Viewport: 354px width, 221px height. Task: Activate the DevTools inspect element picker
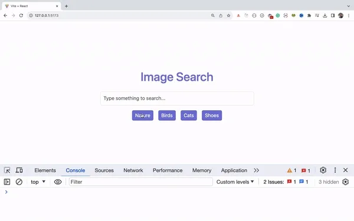point(7,170)
